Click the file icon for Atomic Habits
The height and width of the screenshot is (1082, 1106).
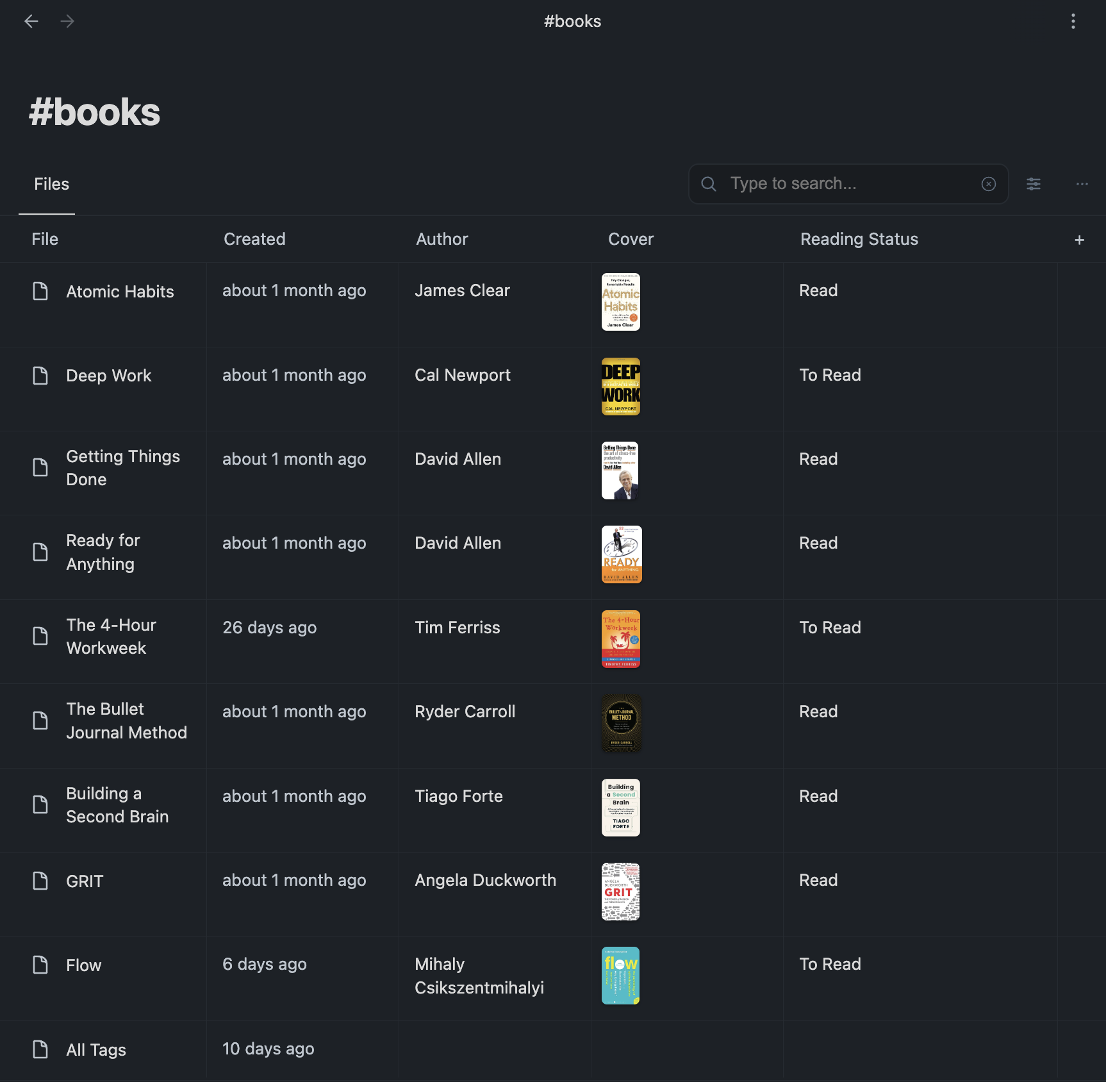point(40,291)
